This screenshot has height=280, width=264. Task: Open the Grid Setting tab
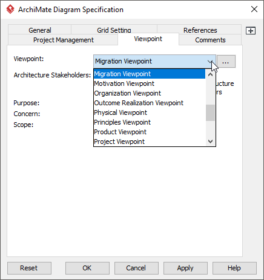(x=114, y=30)
